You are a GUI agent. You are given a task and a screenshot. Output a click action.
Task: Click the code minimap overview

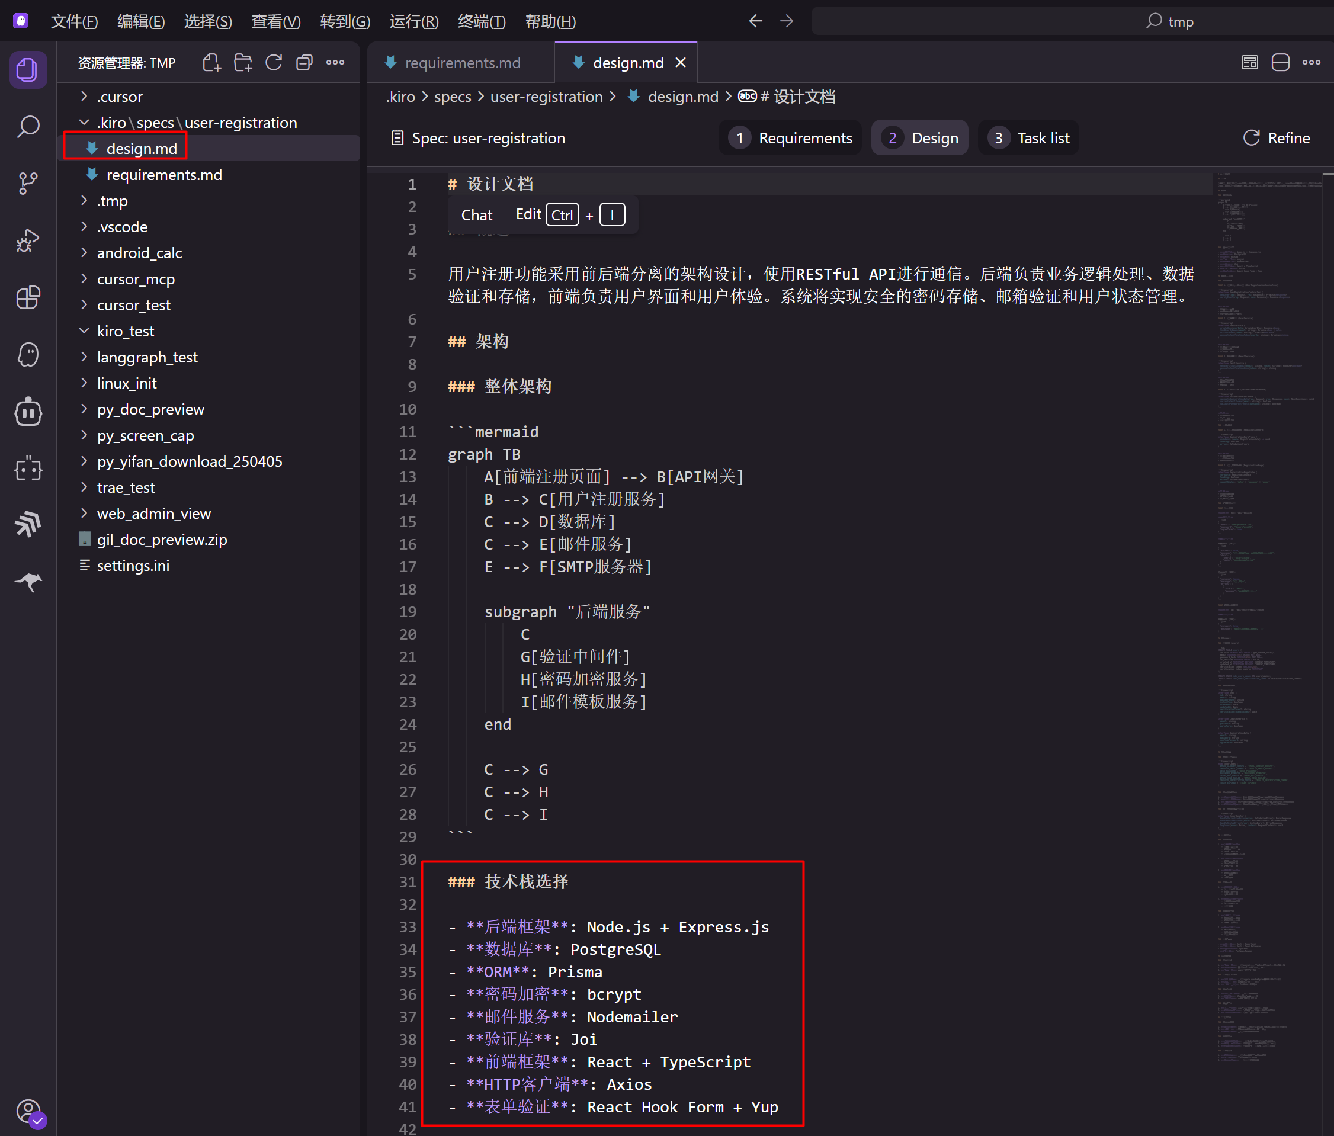coord(1268,618)
